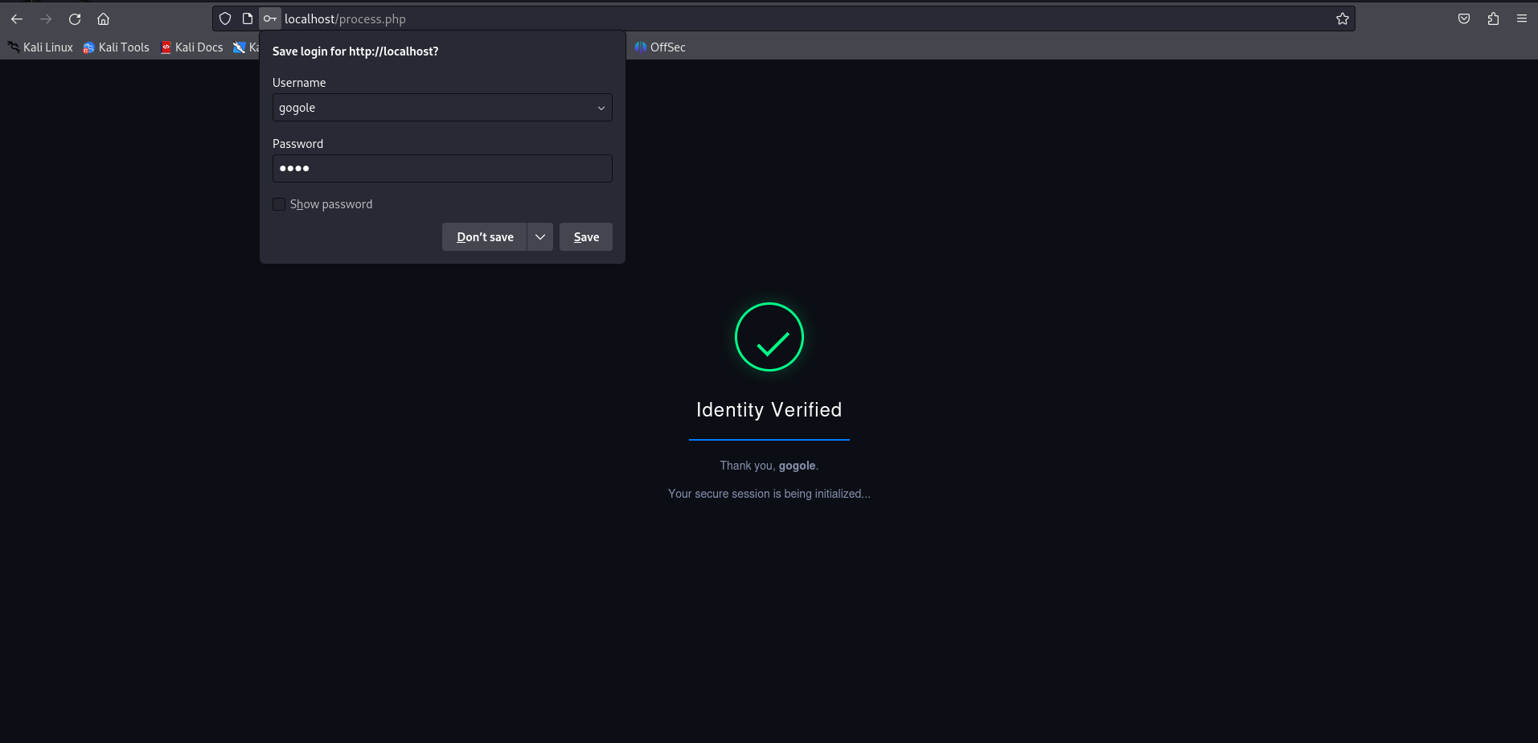The height and width of the screenshot is (743, 1538).
Task: Expand the Username dropdown arrow
Action: [601, 108]
